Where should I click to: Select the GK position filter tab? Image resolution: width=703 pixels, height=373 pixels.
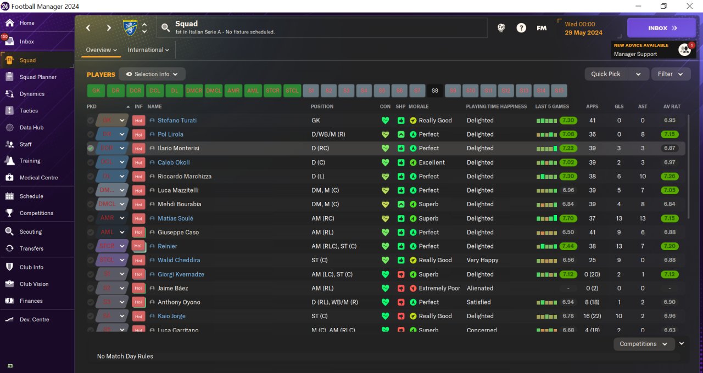click(96, 91)
